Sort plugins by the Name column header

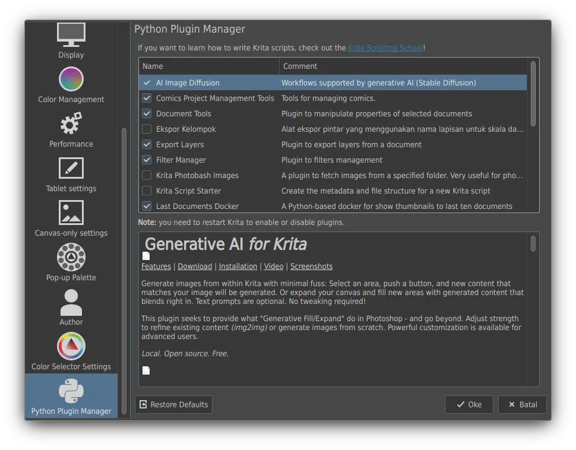[209, 66]
